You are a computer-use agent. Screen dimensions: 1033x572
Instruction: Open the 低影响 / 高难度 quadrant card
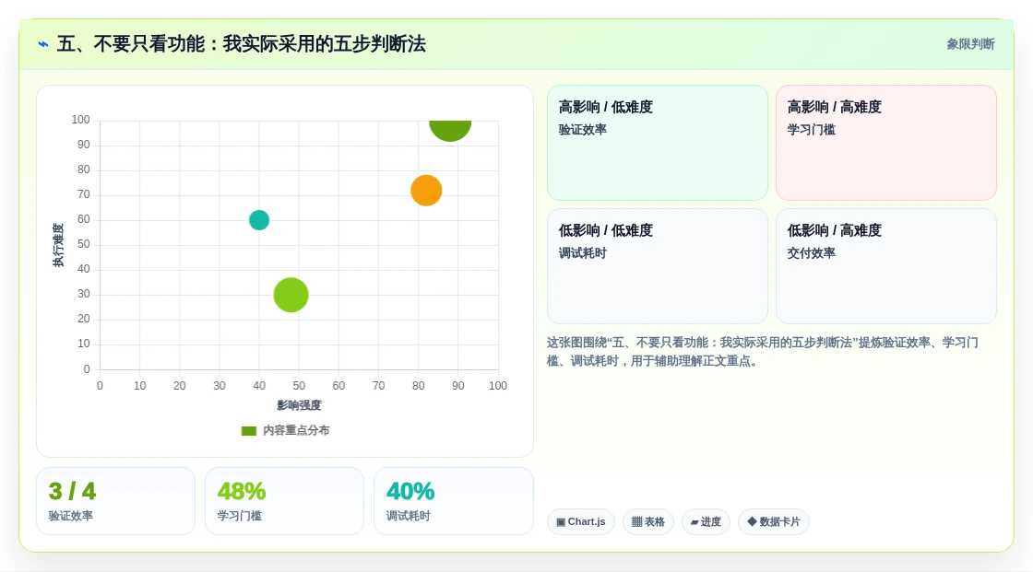click(886, 266)
